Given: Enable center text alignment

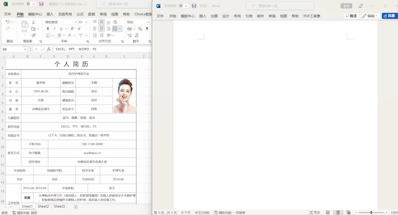Looking at the screenshot, I should click(102, 29).
